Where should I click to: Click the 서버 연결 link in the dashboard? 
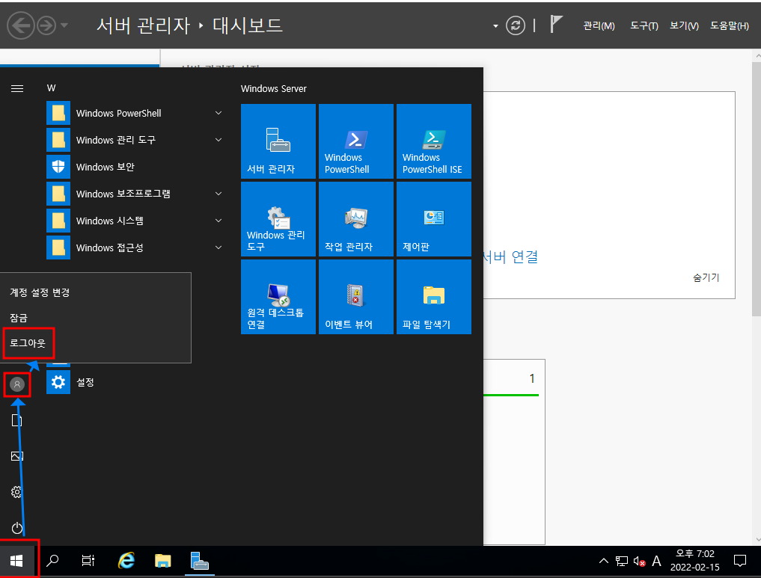tap(510, 256)
